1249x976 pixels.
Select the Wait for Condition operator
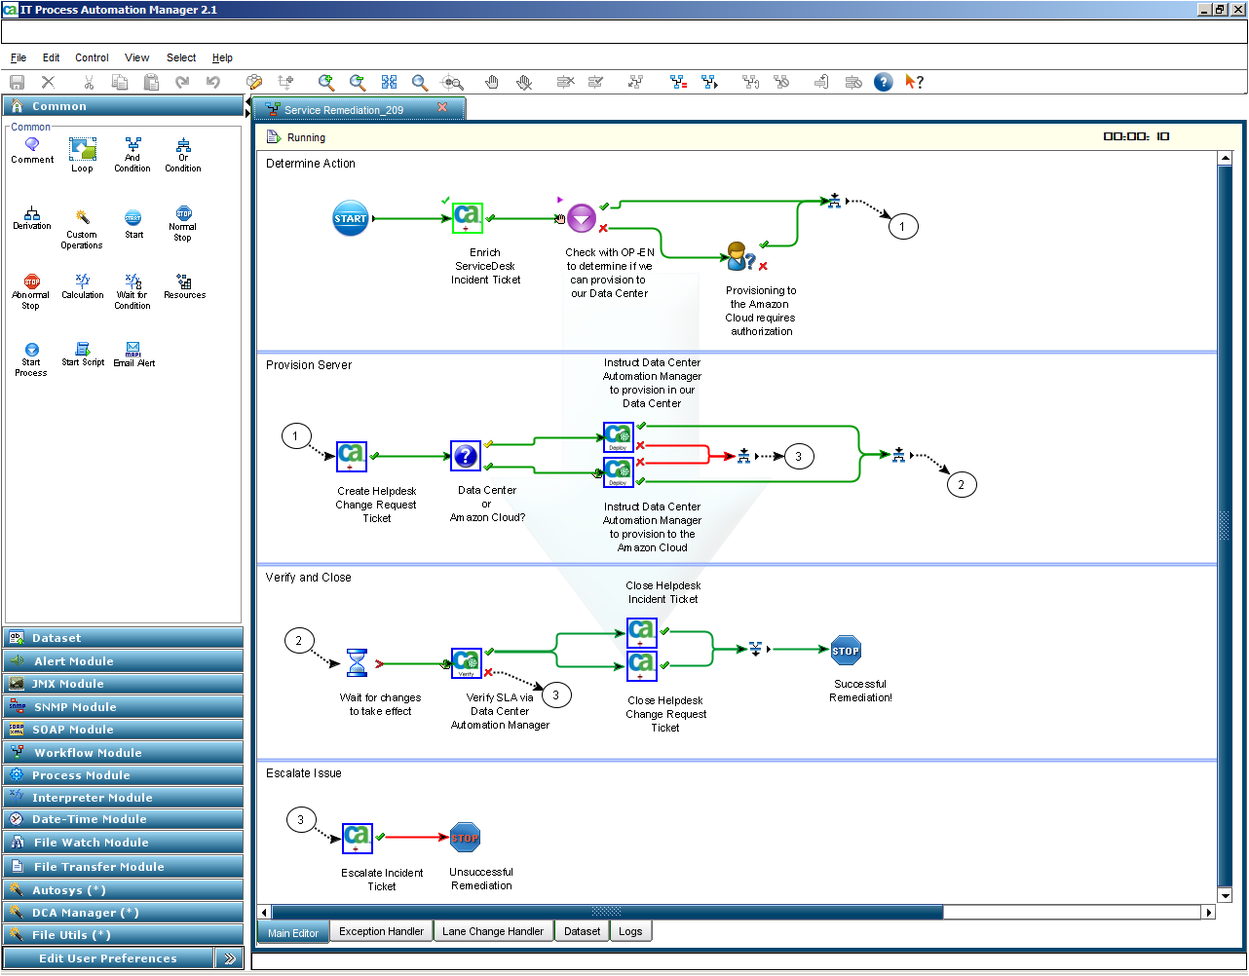point(132,292)
